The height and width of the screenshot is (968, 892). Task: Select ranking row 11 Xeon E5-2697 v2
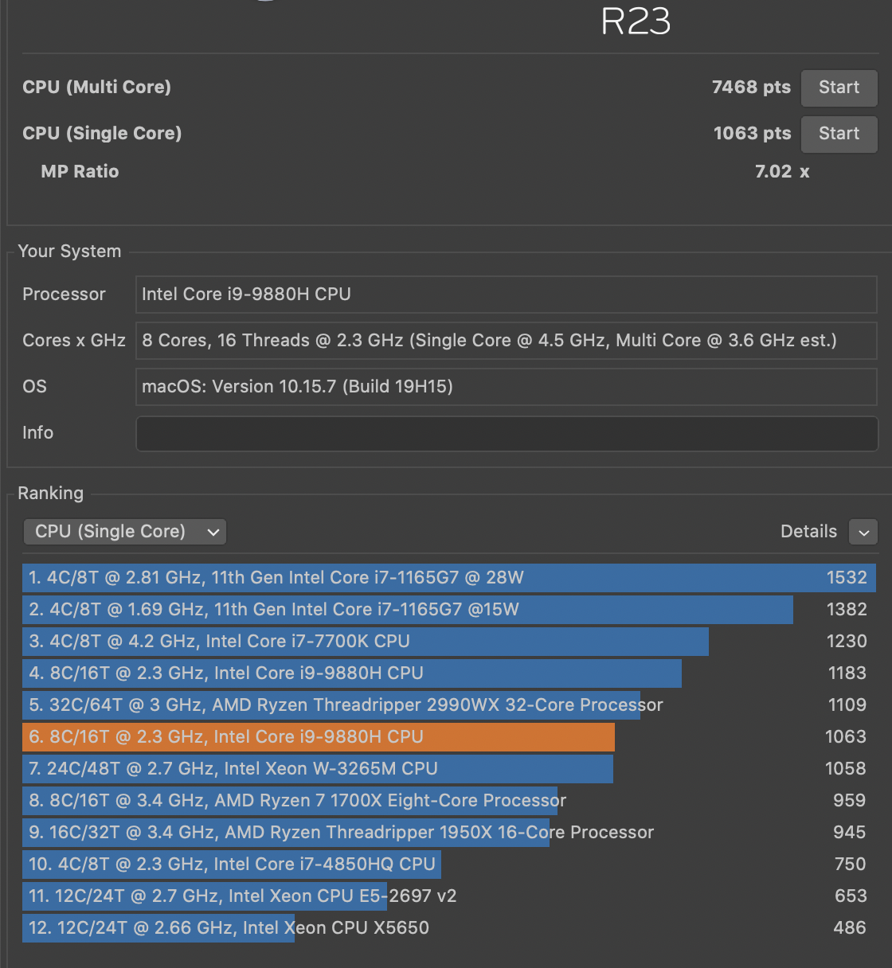pos(449,896)
